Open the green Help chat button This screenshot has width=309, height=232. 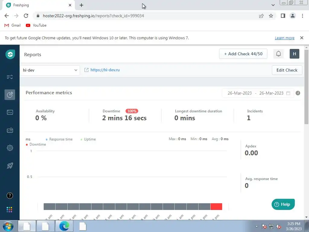(283, 204)
